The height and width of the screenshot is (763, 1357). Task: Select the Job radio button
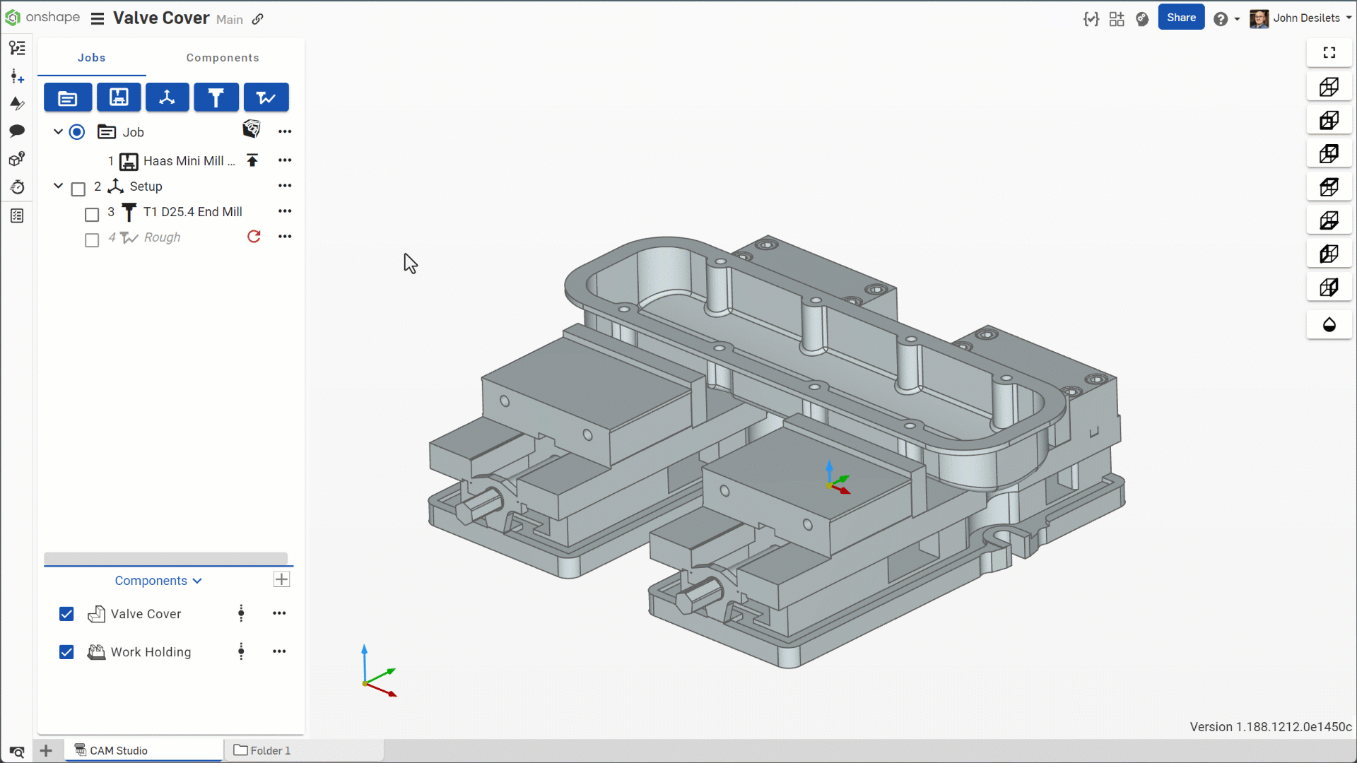pos(77,132)
